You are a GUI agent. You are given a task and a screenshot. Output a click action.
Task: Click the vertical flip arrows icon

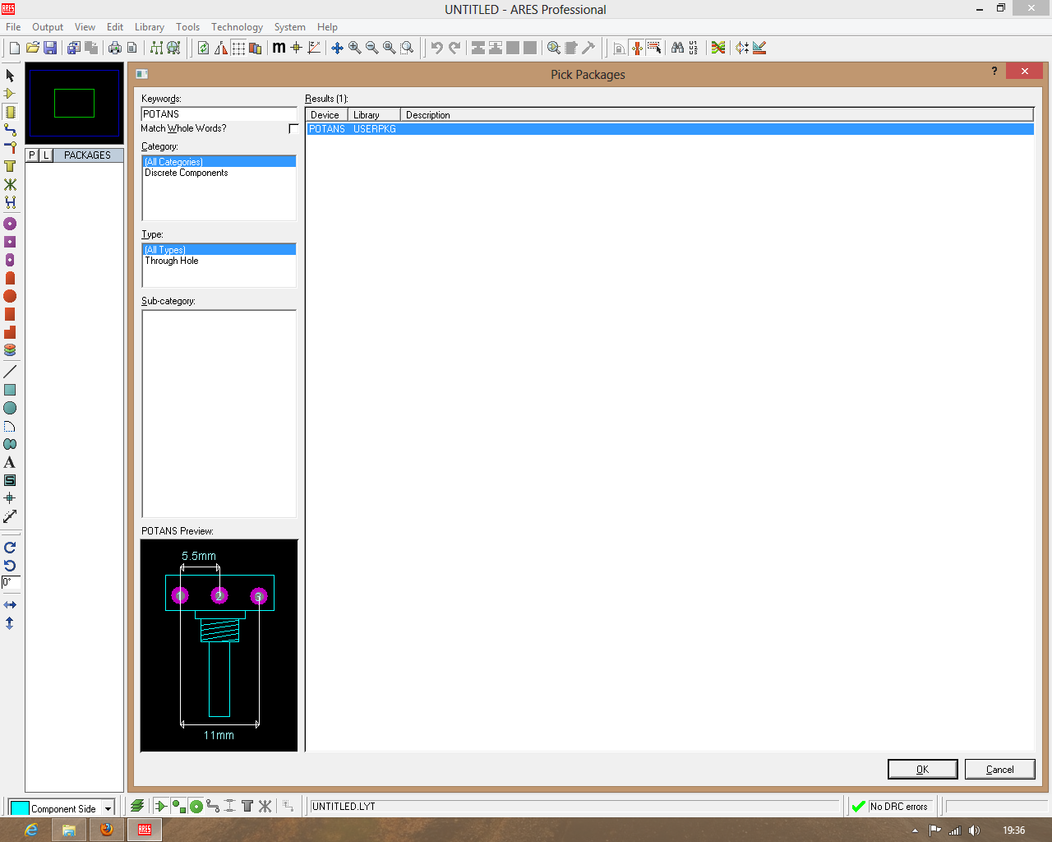10,623
